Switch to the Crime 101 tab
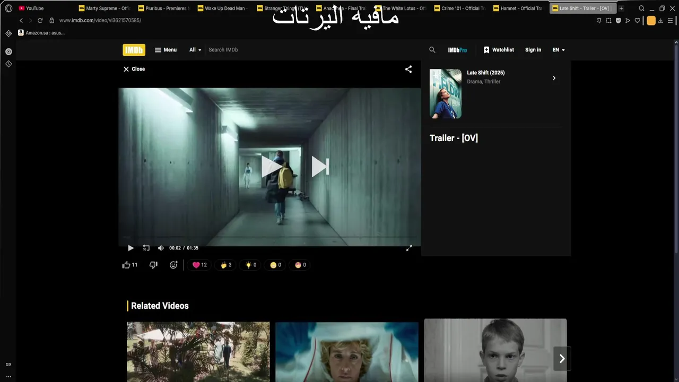Image resolution: width=679 pixels, height=382 pixels. 460,8
